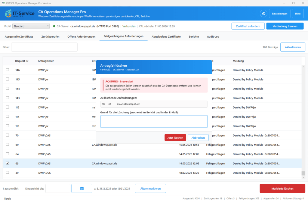Click 'CRL nächste: 11.06.2026 13:39' text
The height and width of the screenshot is (202, 308).
pyautogui.click(x=157, y=26)
